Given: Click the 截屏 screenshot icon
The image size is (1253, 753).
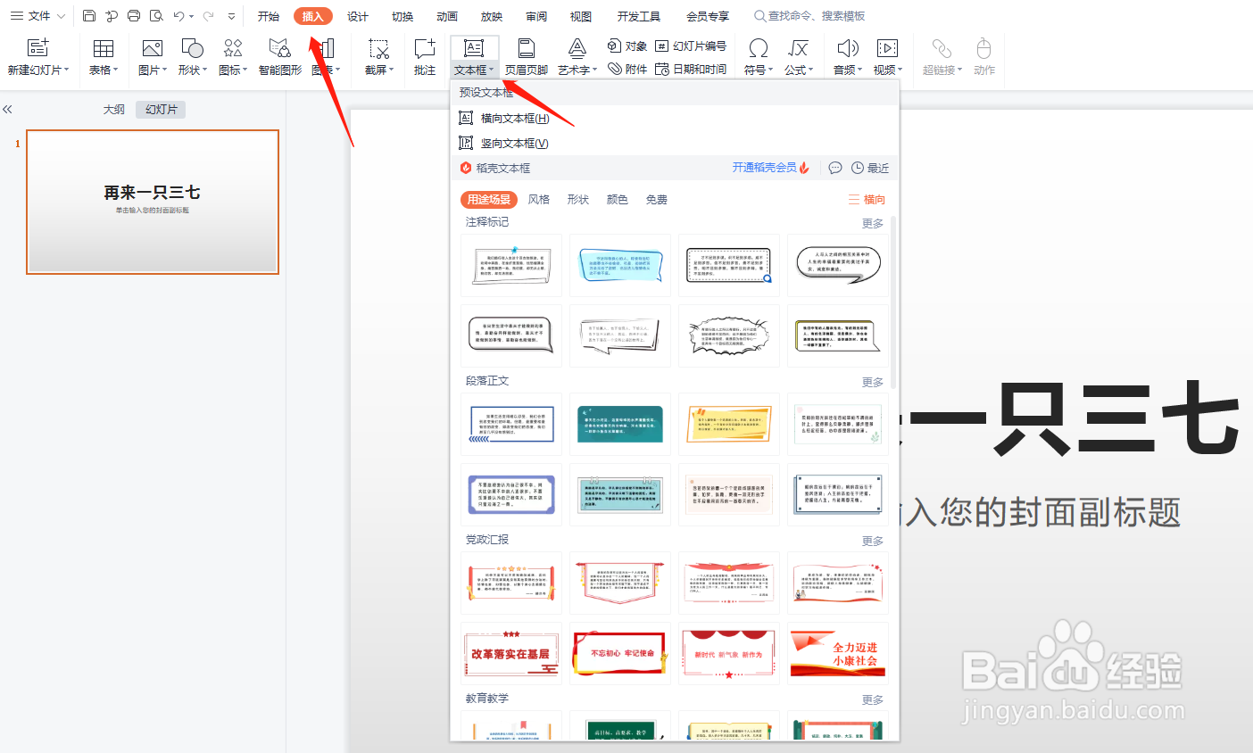Looking at the screenshot, I should tap(379, 48).
